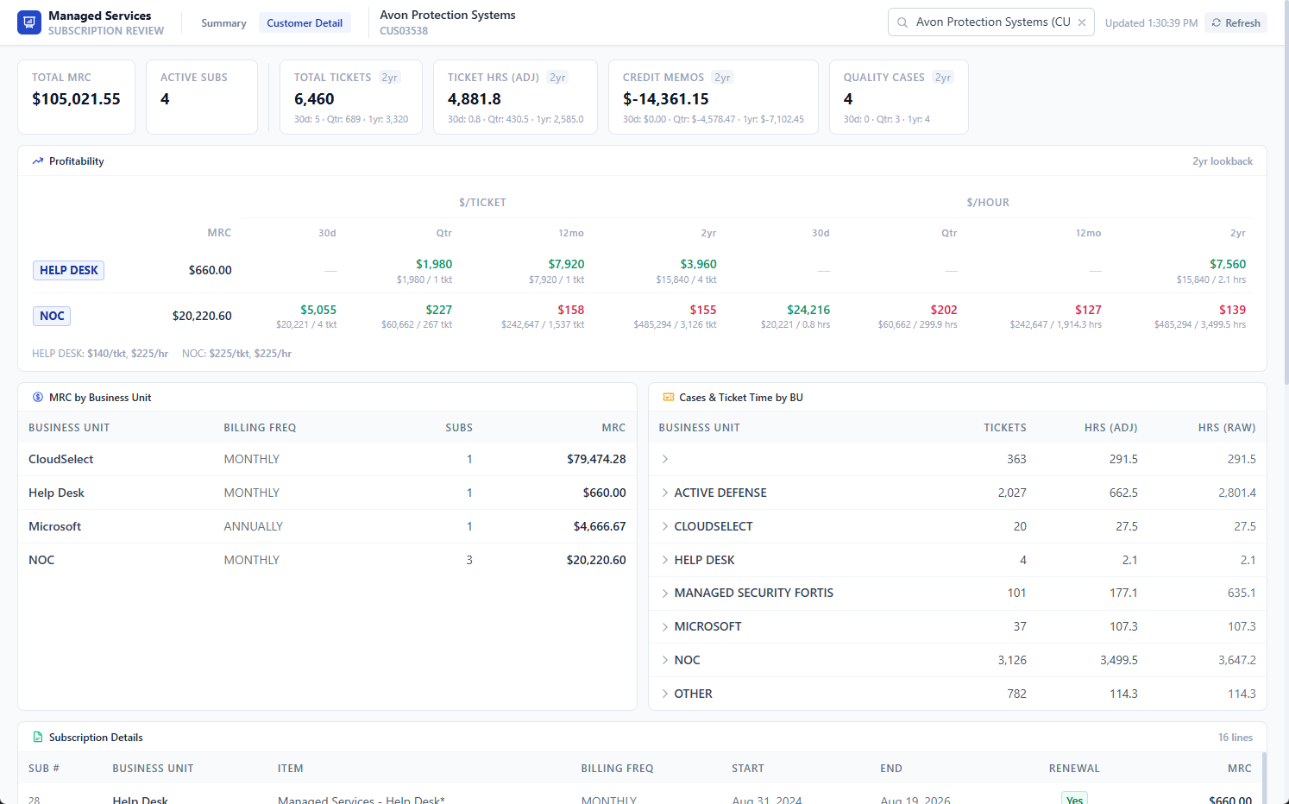Click the rate note HELP DESK: $140/tkt, $225/hr
The height and width of the screenshot is (804, 1289).
pos(100,354)
